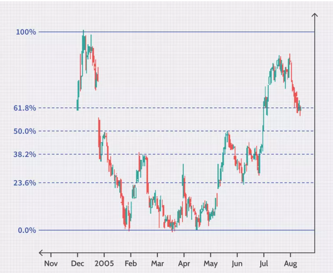
Task: Click the 0.0% baseline level label
Action: tap(27, 230)
